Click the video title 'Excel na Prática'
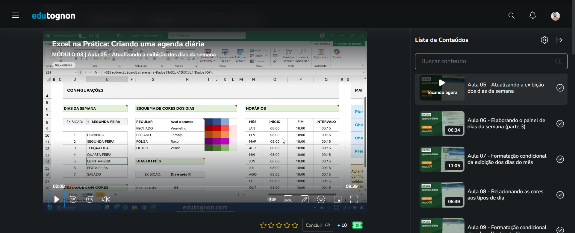The image size is (575, 233). [128, 44]
